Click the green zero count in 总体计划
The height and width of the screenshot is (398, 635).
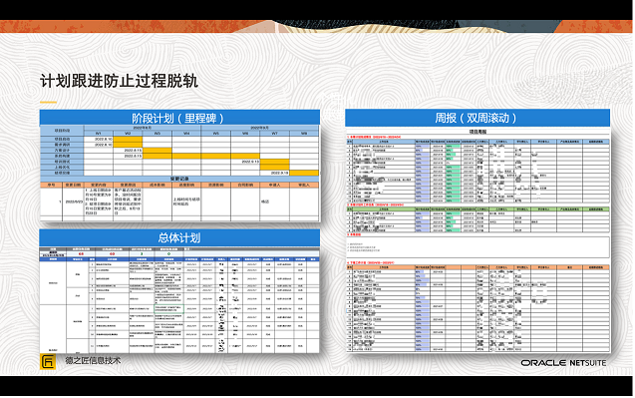[168, 253]
